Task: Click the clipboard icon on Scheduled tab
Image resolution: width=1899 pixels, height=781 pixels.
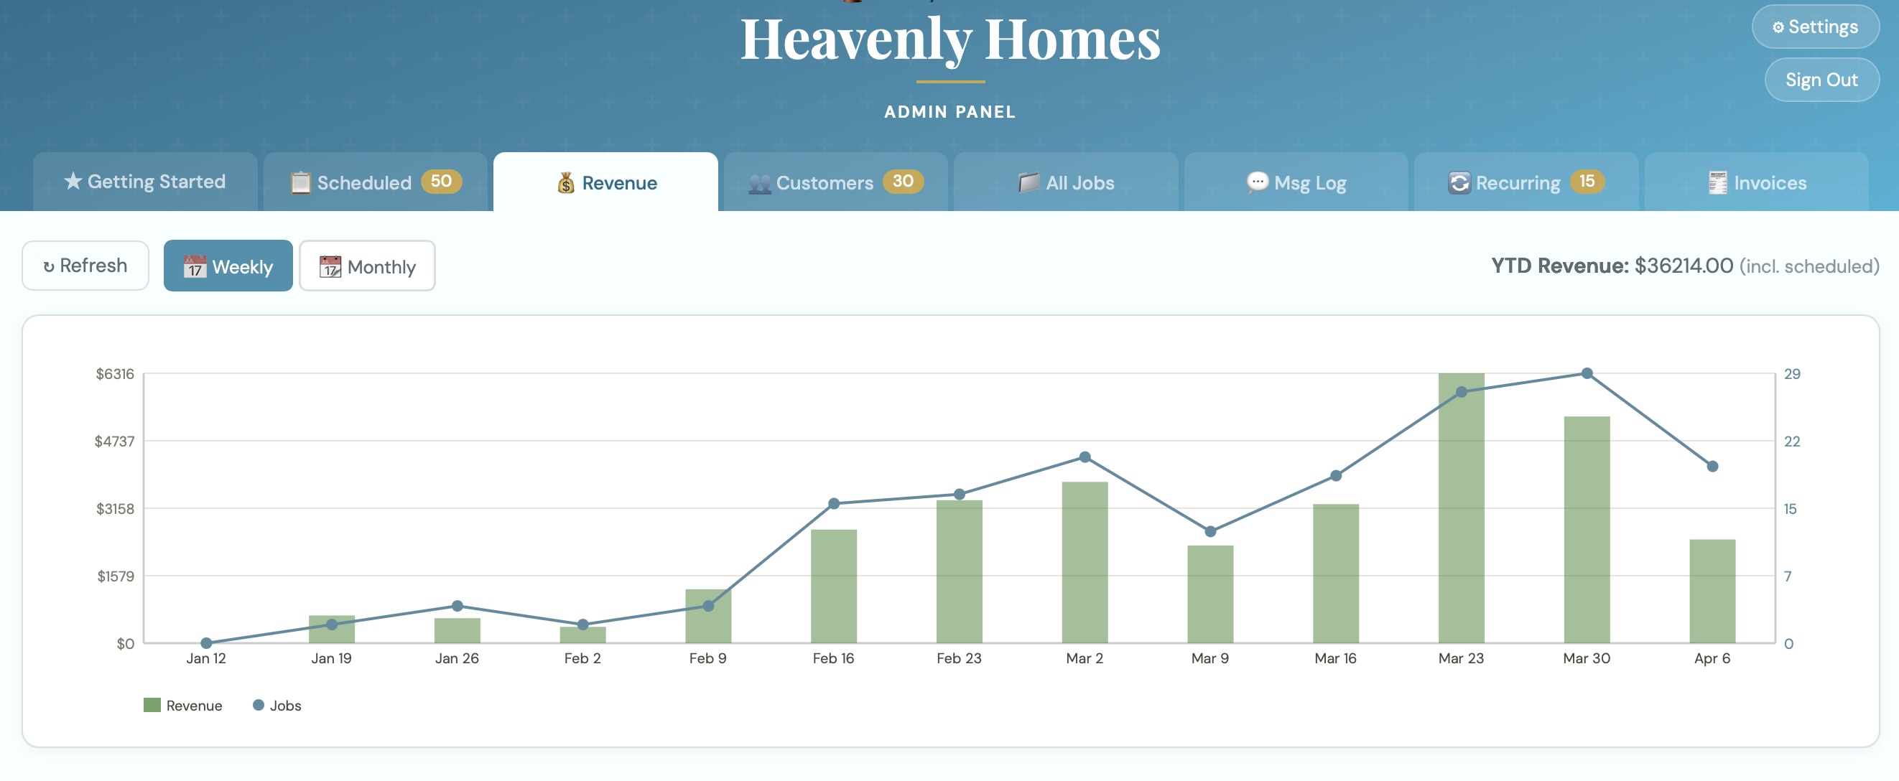Action: click(x=300, y=182)
